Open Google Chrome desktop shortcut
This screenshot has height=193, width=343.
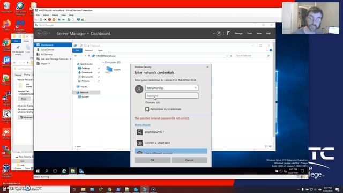pos(6,44)
